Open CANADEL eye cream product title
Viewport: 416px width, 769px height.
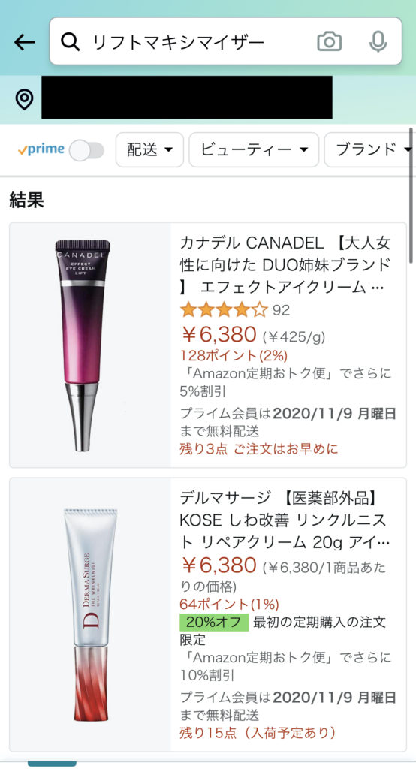click(x=285, y=265)
